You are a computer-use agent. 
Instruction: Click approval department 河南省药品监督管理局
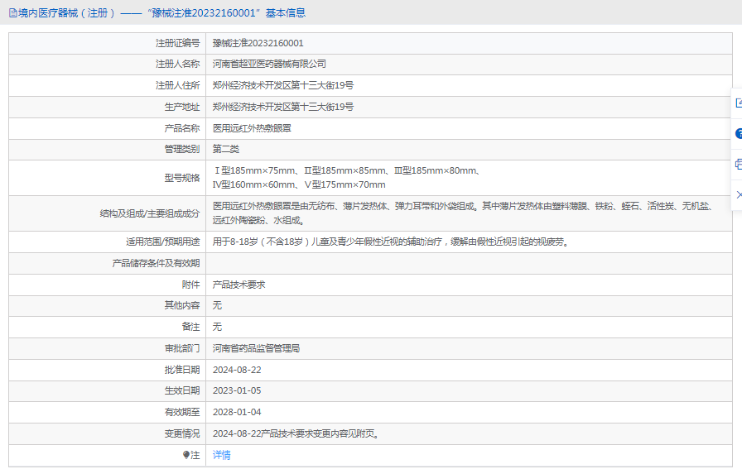tap(256, 348)
